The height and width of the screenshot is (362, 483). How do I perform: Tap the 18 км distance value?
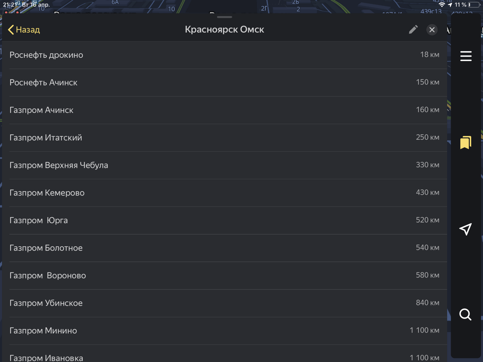point(430,55)
